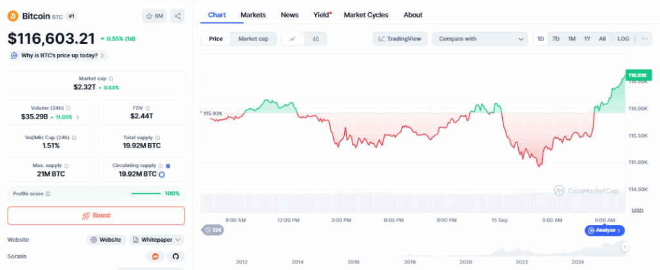The height and width of the screenshot is (270, 660).
Task: Click the Analyze button
Action: tap(605, 231)
